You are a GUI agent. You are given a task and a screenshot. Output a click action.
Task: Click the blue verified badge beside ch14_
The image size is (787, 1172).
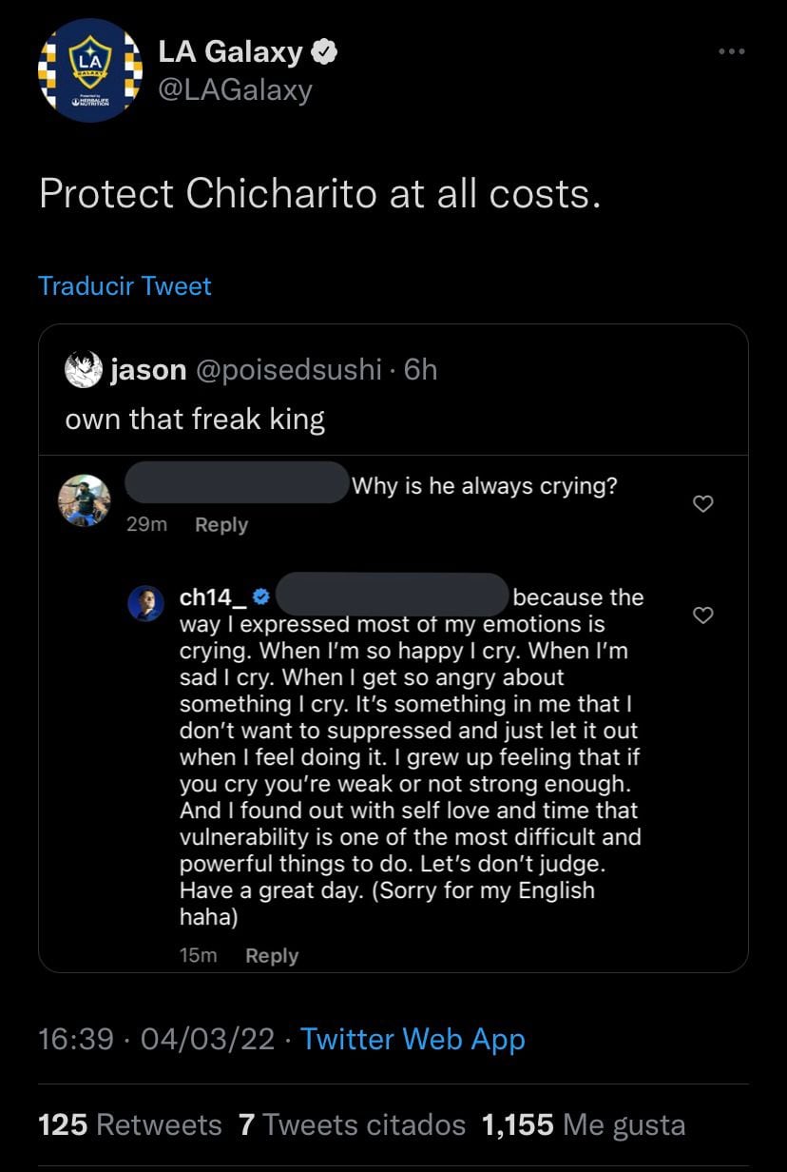point(261,598)
